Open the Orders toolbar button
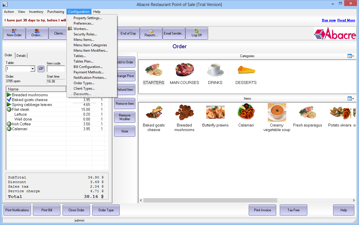 [37, 33]
